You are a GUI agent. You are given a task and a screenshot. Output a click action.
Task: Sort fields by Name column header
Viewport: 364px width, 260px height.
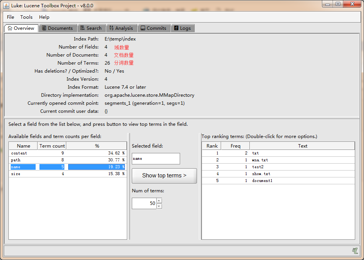pos(23,146)
